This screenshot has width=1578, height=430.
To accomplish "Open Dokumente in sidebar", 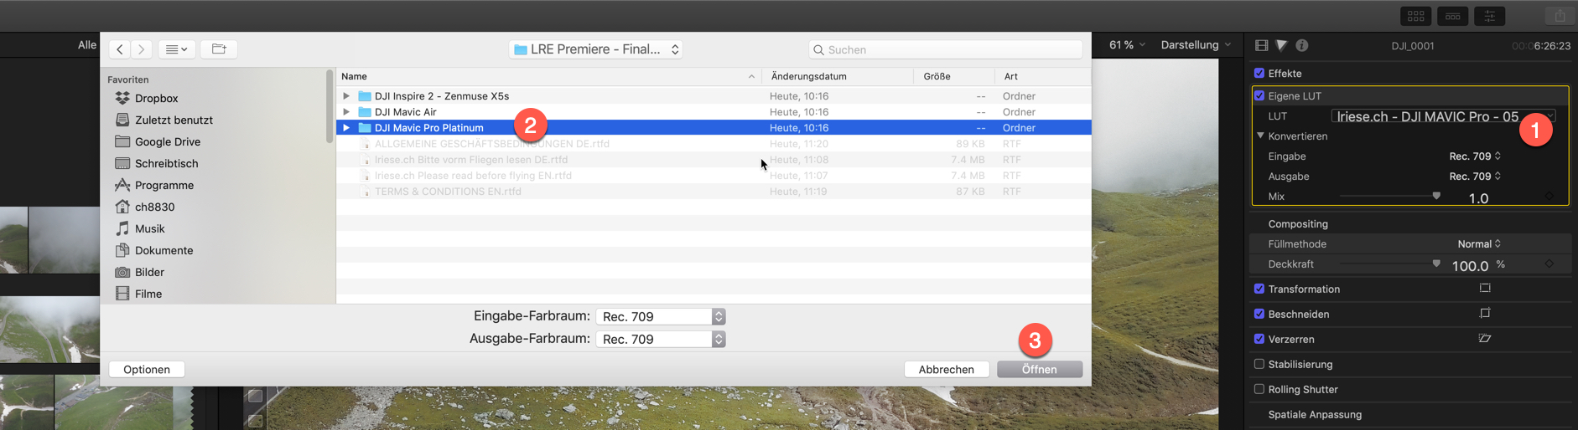I will click(x=153, y=250).
